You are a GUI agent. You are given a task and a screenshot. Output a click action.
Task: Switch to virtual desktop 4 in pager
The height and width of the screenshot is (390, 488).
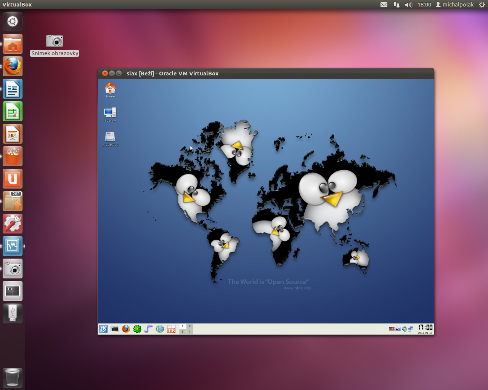[189, 332]
